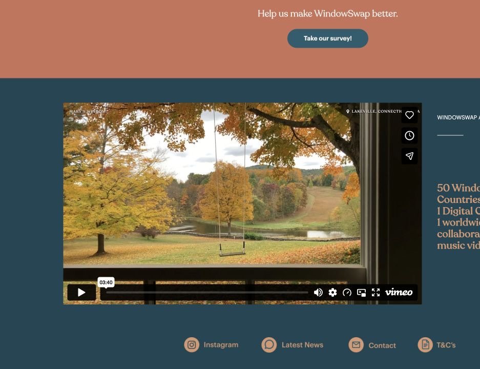Open the Contact envelope icon

[356, 345]
